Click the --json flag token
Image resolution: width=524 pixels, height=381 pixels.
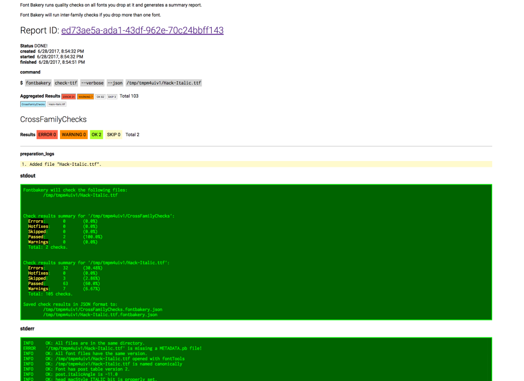[115, 83]
